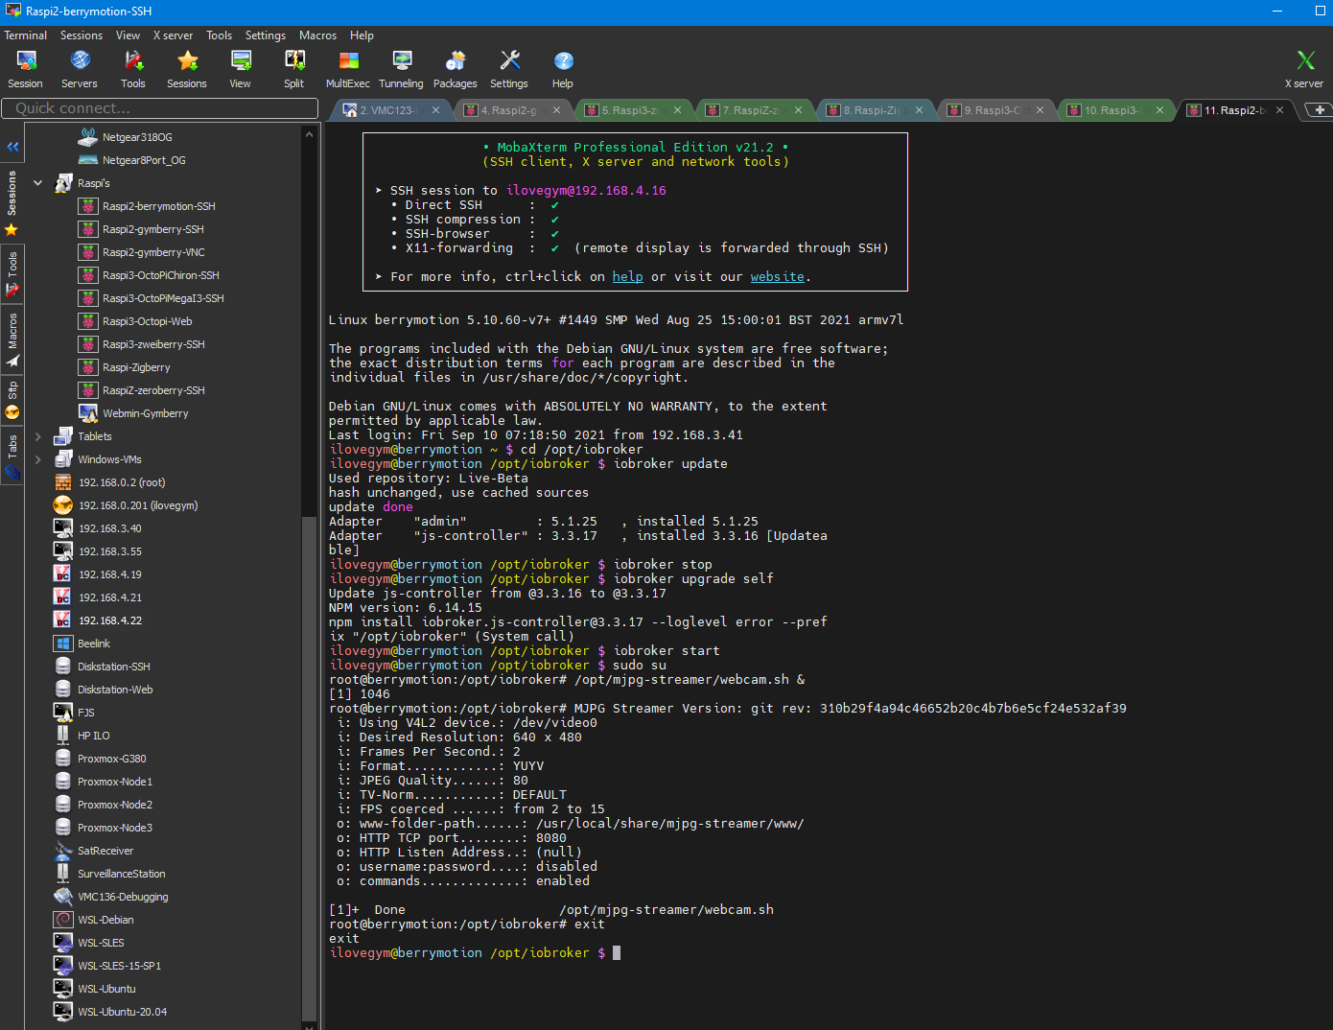Click the website link in banner
Viewport: 1333px width, 1030px height.
point(777,277)
